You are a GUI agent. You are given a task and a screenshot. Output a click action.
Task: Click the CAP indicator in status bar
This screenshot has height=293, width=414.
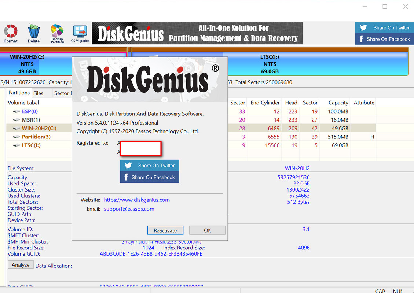pos(380,291)
